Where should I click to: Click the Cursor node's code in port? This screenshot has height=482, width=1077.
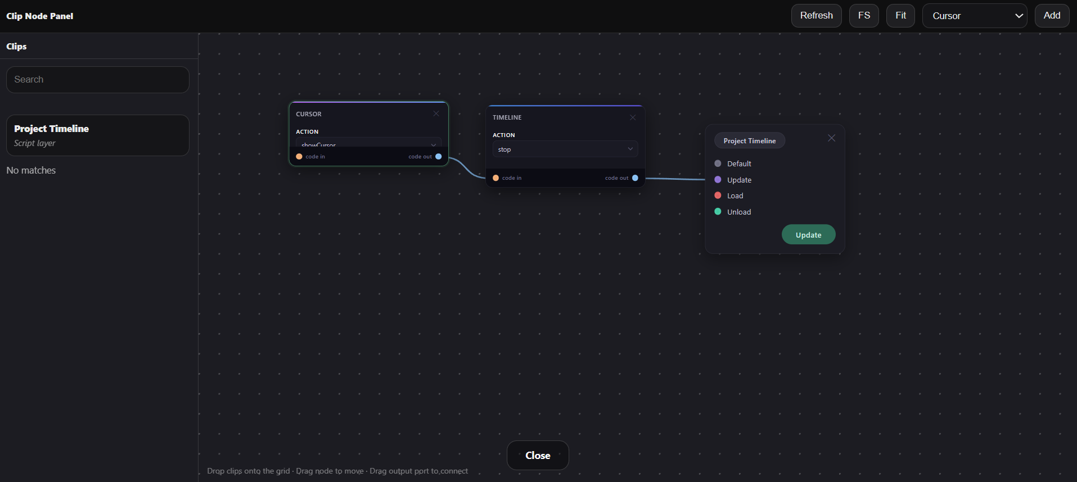coord(299,157)
